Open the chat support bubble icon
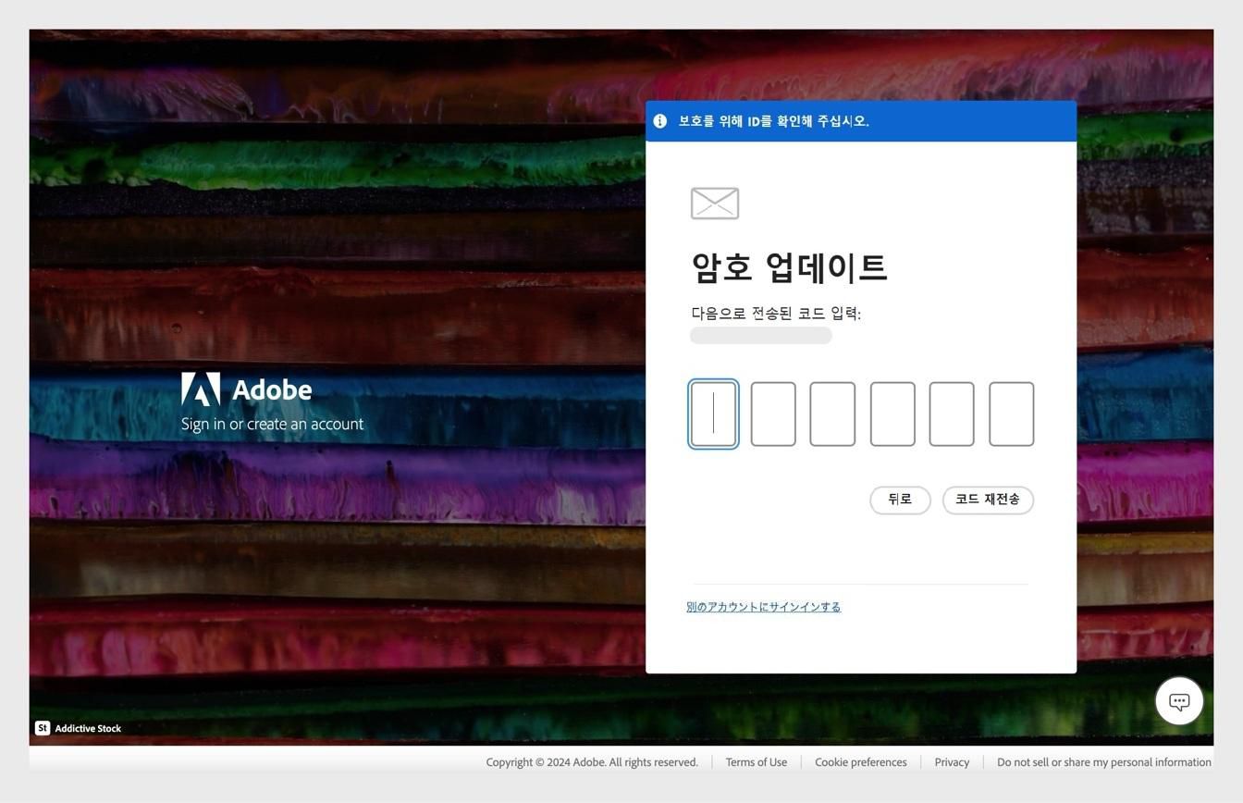This screenshot has height=803, width=1243. 1178,700
